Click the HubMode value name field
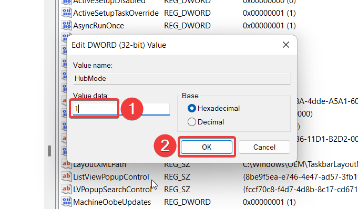 (x=182, y=78)
